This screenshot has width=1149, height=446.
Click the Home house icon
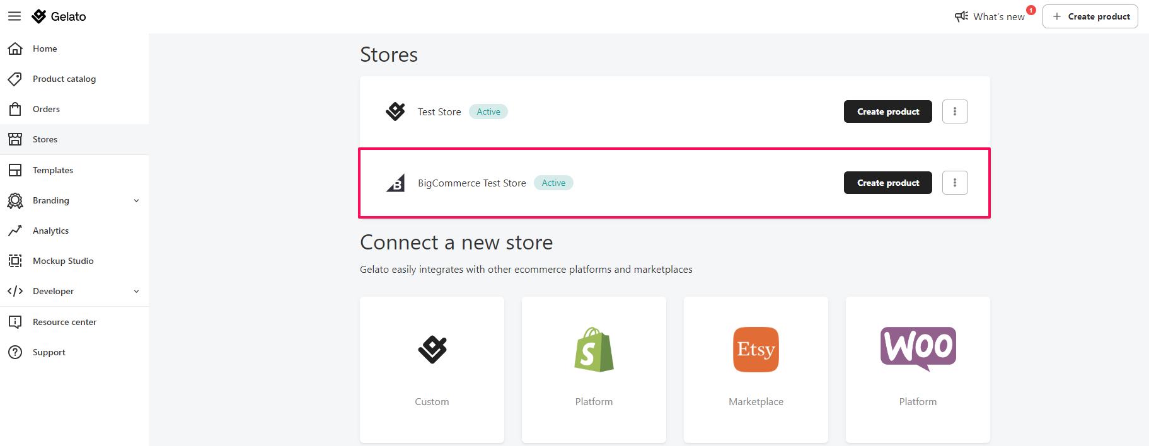point(15,49)
